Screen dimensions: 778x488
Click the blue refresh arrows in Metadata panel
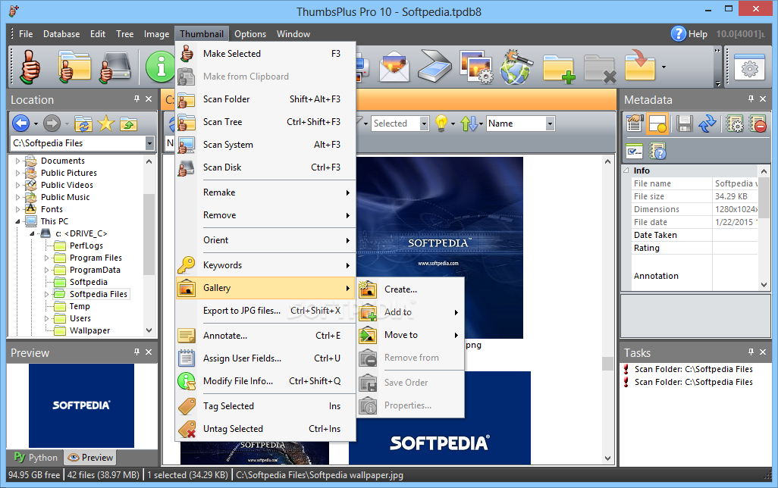(707, 124)
